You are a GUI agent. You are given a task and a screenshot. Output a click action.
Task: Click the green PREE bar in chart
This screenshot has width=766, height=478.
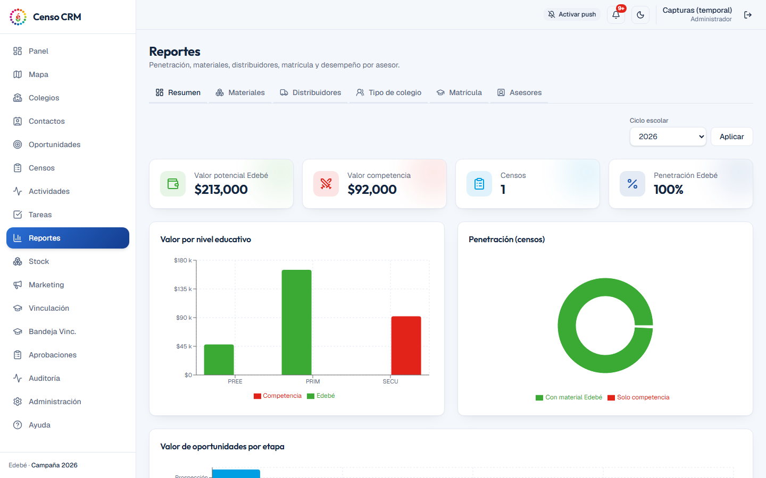point(219,360)
